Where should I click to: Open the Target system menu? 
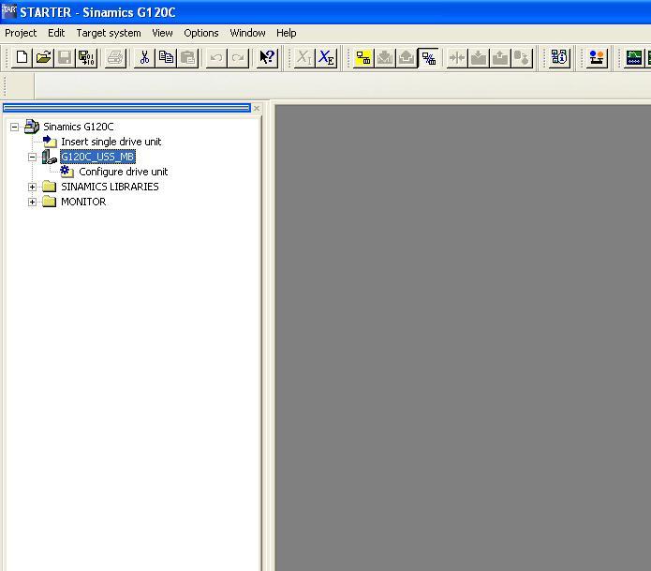(x=109, y=33)
